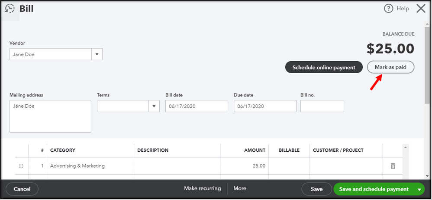Click into the Due date field
432x200 pixels.
[x=265, y=106]
